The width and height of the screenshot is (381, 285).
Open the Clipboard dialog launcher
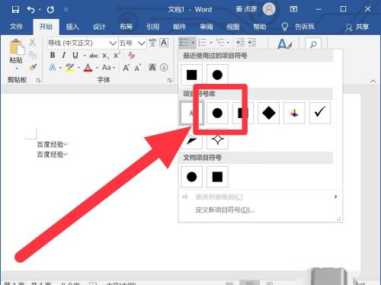click(x=39, y=80)
